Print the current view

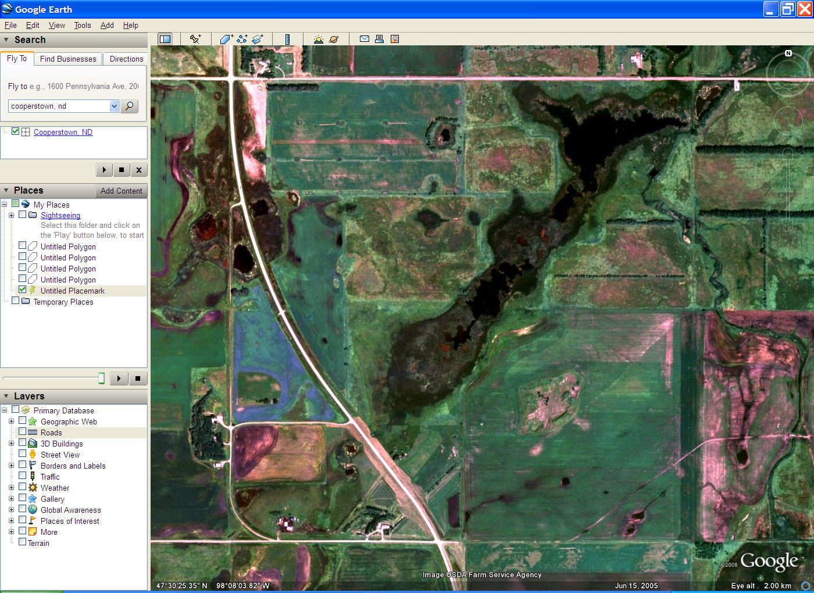tap(379, 39)
